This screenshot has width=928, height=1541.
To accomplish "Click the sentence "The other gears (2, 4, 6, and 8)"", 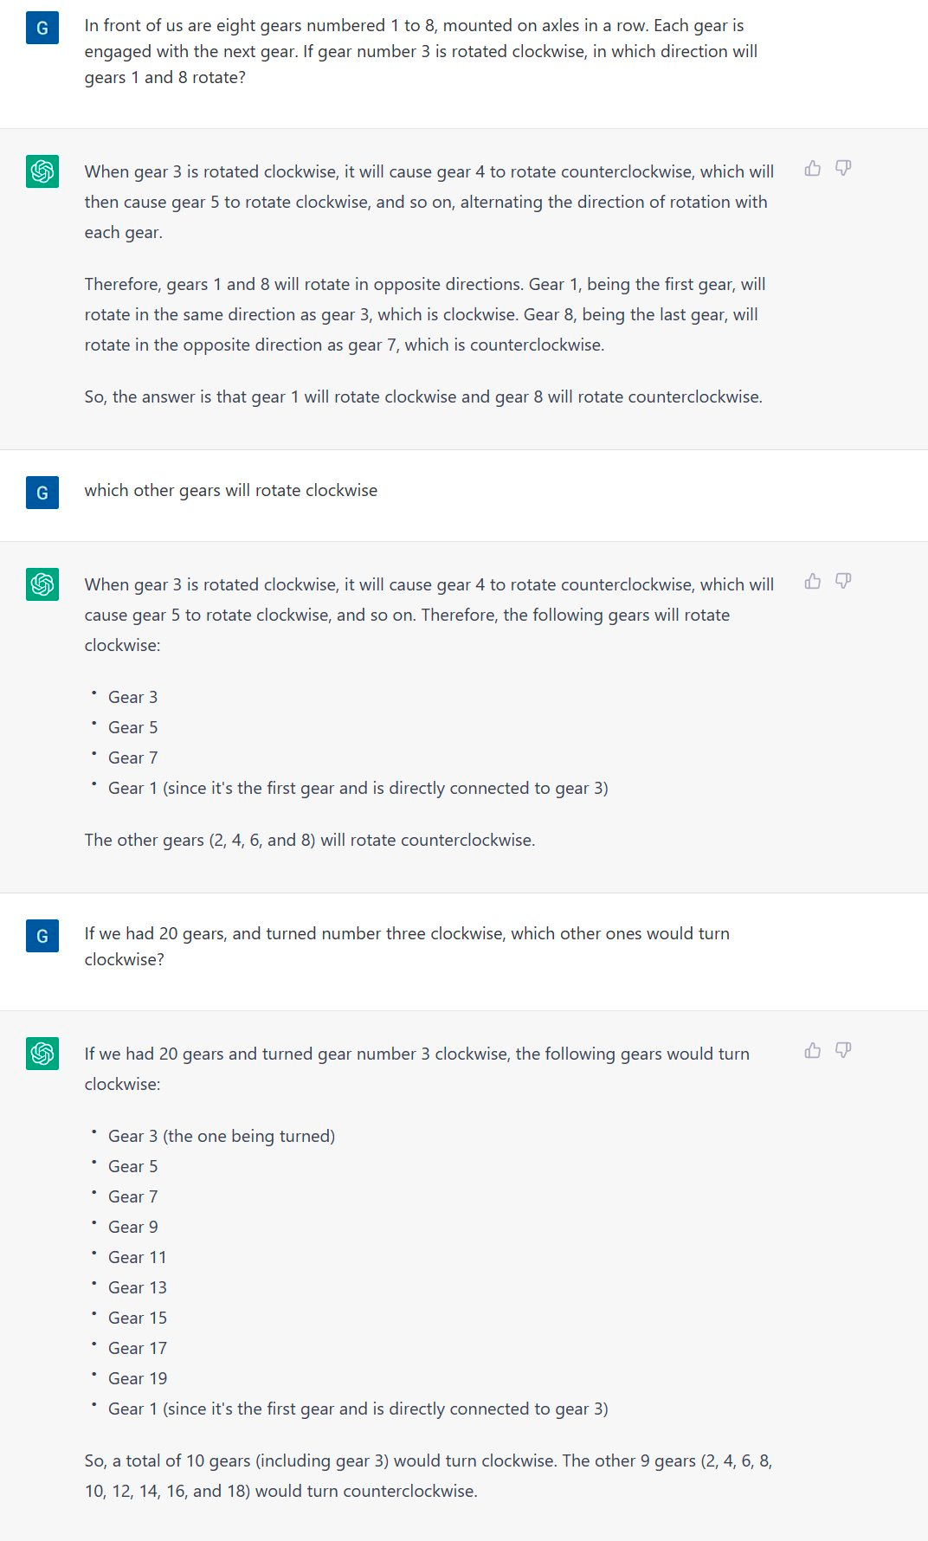I will coord(310,840).
